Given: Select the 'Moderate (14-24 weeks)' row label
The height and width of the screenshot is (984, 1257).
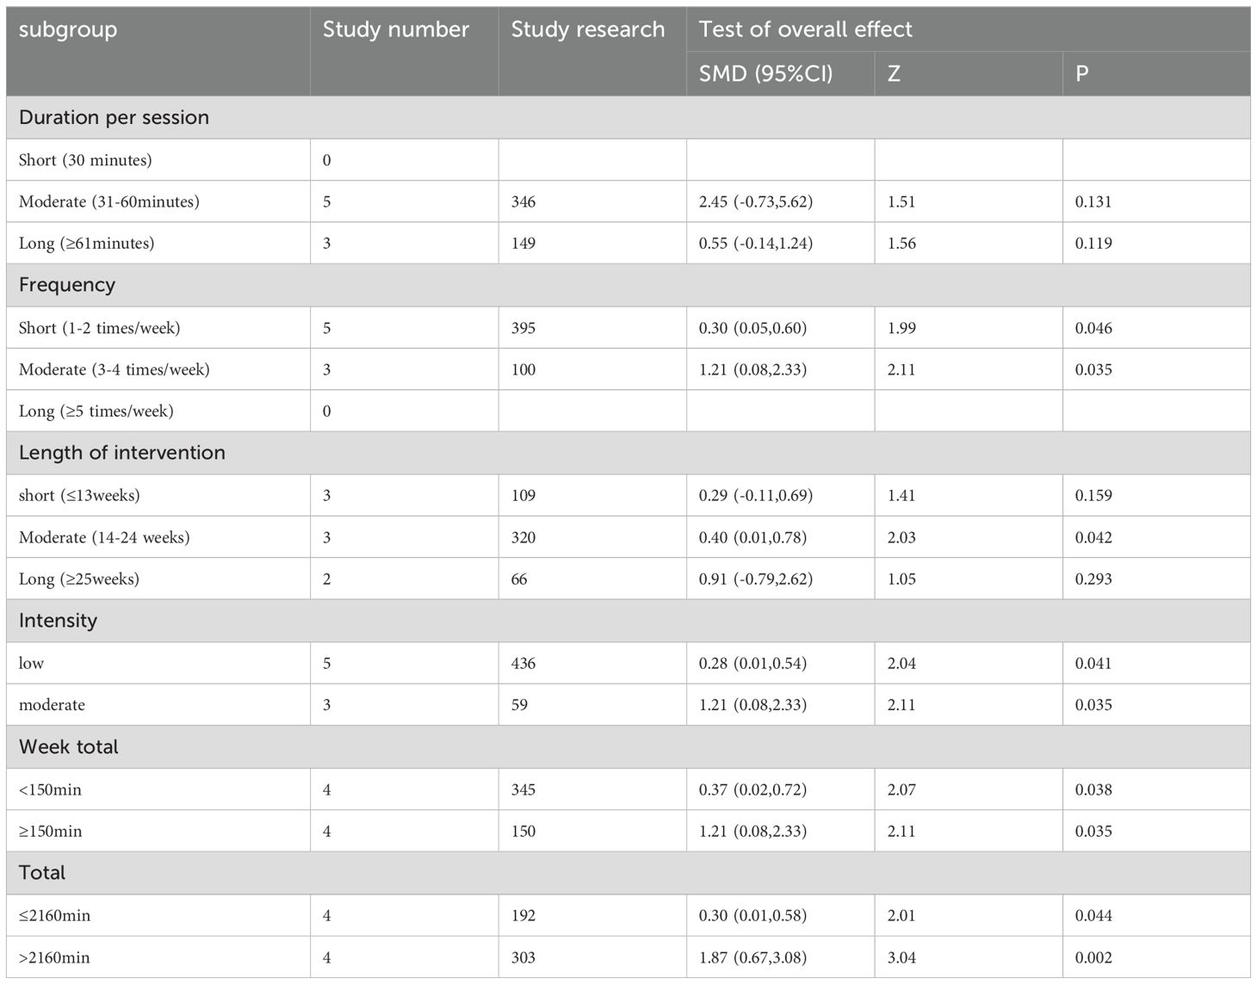Looking at the screenshot, I should (104, 538).
